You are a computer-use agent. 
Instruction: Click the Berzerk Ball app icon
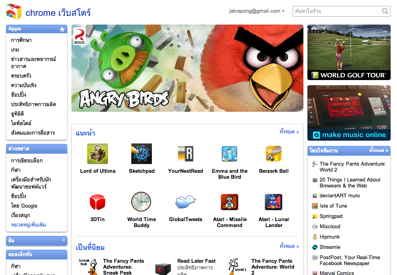pos(274,154)
